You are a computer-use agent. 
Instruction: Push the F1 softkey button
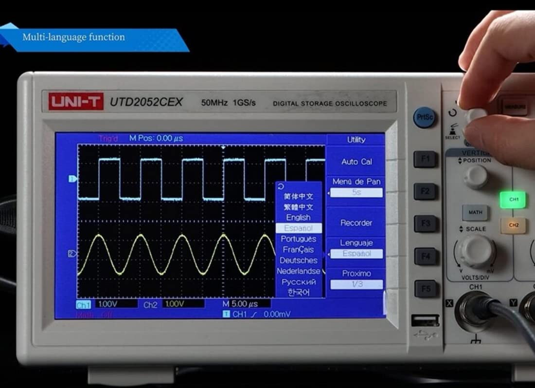tap(425, 159)
